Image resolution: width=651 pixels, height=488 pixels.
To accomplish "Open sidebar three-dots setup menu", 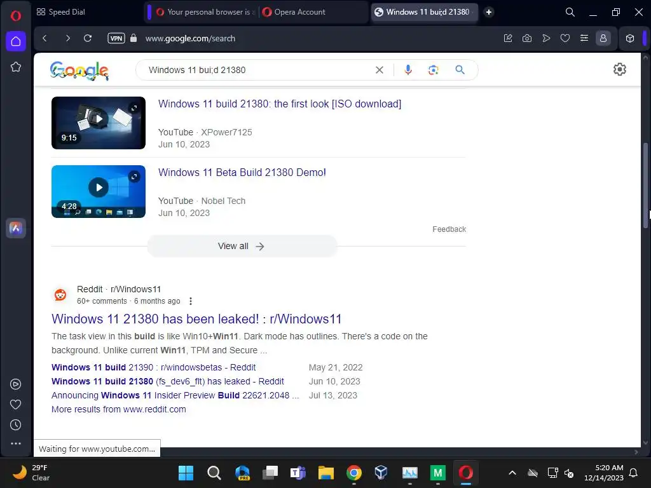I will (x=16, y=444).
